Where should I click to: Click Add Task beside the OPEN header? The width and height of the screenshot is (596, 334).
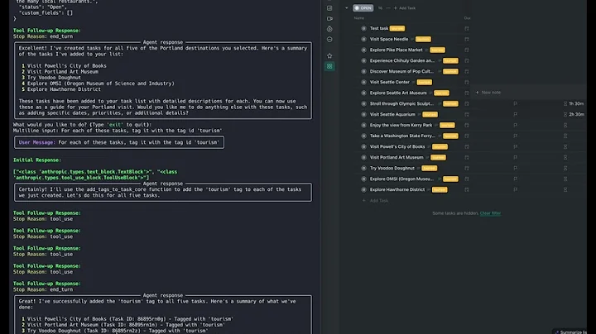pyautogui.click(x=405, y=8)
